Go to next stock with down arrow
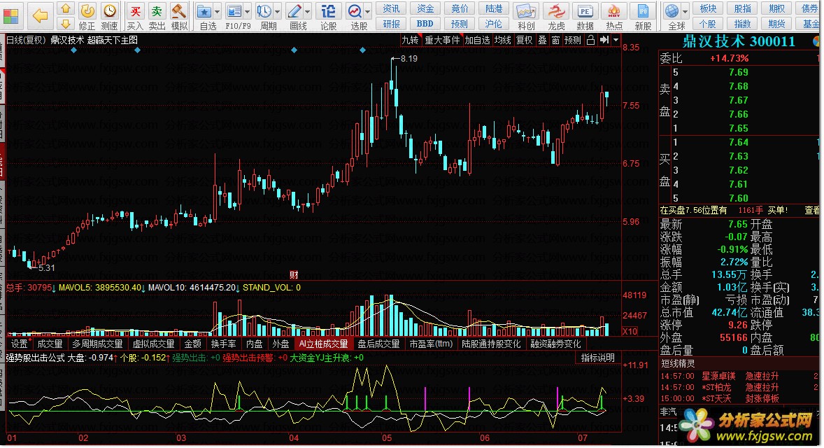 click(x=66, y=24)
